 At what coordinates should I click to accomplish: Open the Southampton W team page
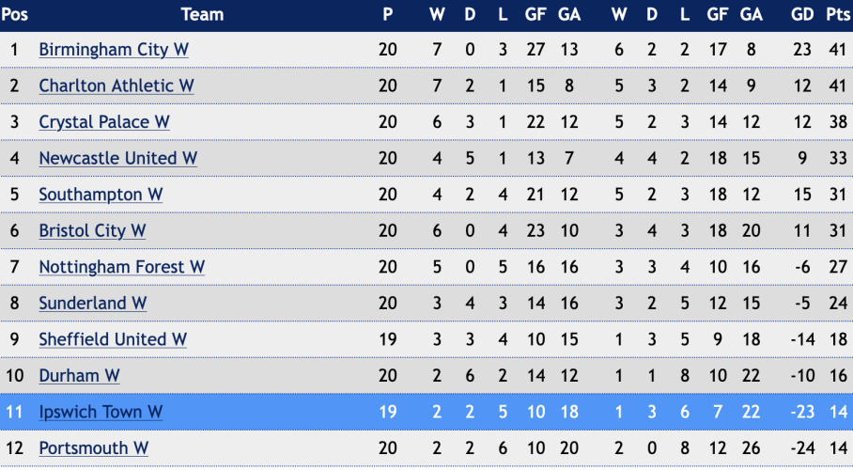(101, 195)
